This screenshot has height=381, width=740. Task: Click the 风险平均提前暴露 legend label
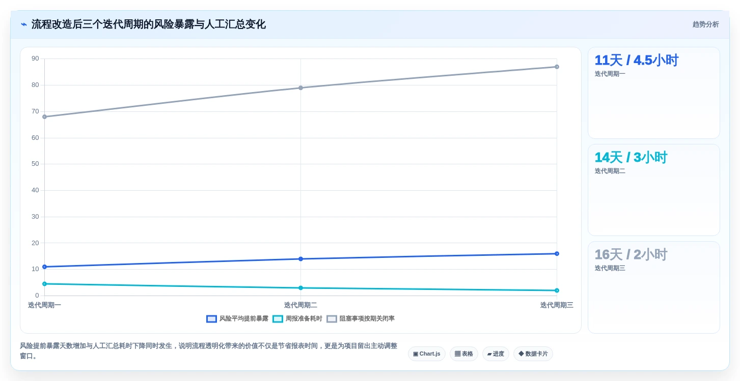tap(243, 319)
